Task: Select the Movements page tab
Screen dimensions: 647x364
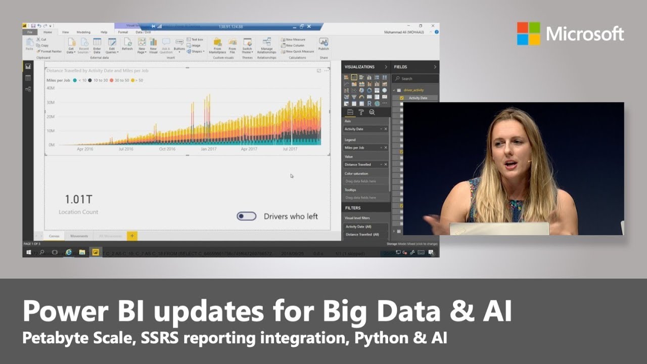Action: (79, 236)
